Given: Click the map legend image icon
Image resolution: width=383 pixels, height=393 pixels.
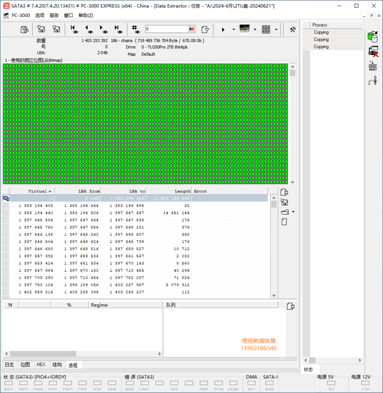Looking at the screenshot, I should [x=245, y=29].
